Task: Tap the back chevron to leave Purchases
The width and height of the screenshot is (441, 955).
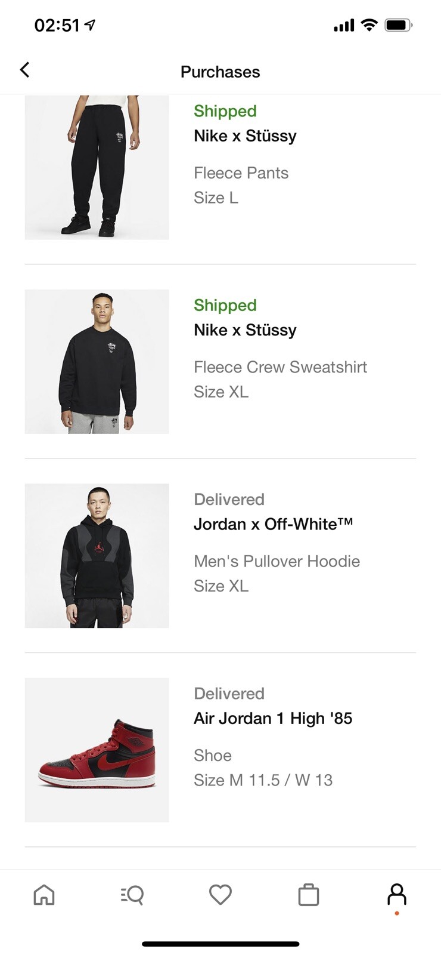Action: click(24, 70)
